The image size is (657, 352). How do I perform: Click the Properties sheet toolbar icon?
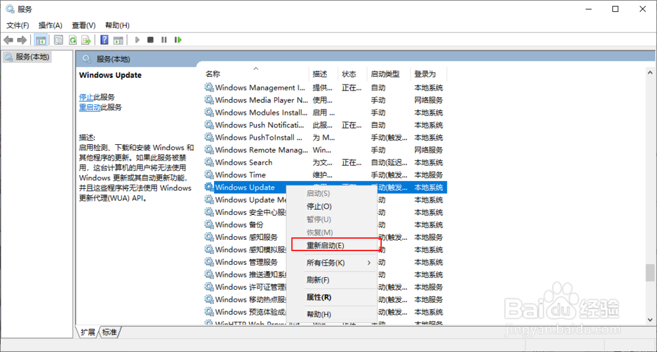tap(58, 40)
